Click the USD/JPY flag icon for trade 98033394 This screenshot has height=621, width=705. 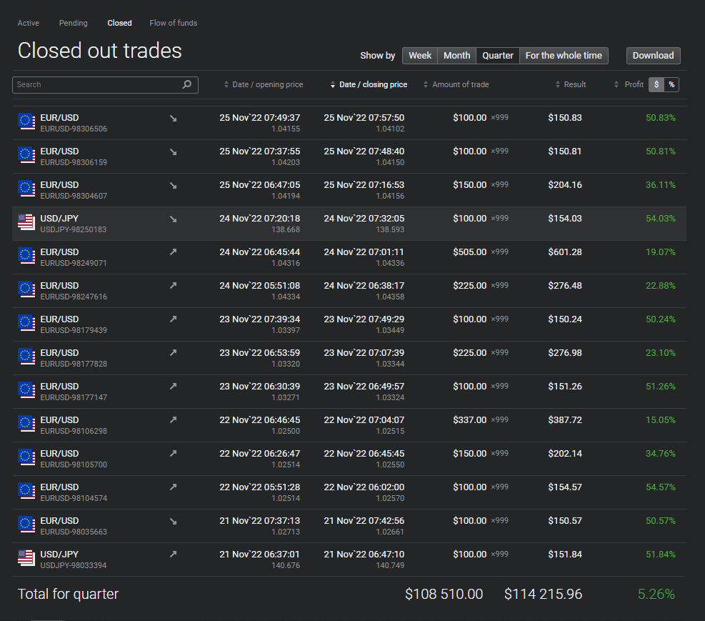[26, 558]
